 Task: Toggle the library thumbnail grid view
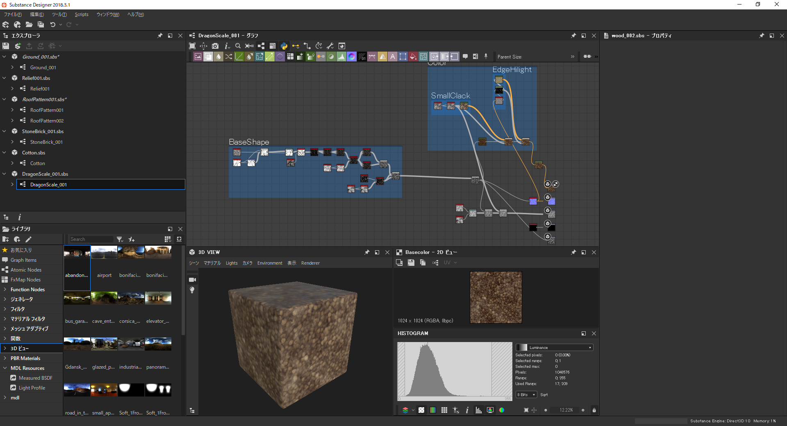point(168,239)
